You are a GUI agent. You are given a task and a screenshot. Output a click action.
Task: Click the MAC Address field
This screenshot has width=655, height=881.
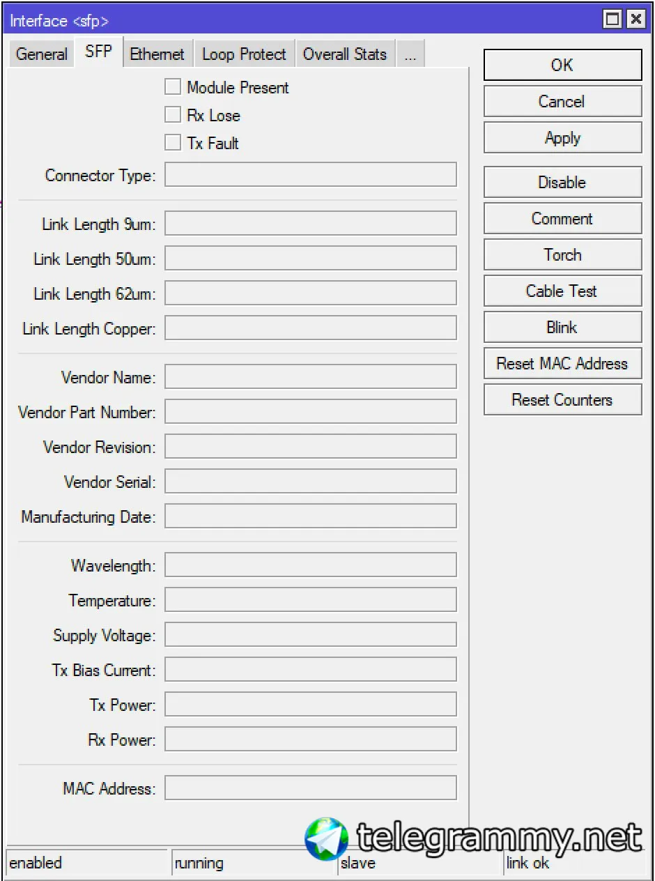(311, 788)
